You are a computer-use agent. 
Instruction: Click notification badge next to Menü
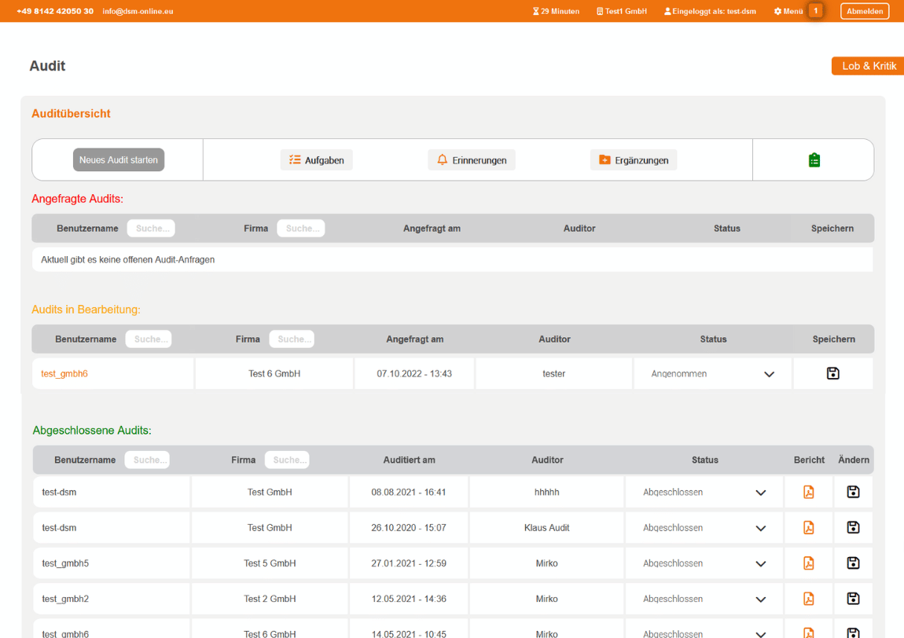(816, 11)
